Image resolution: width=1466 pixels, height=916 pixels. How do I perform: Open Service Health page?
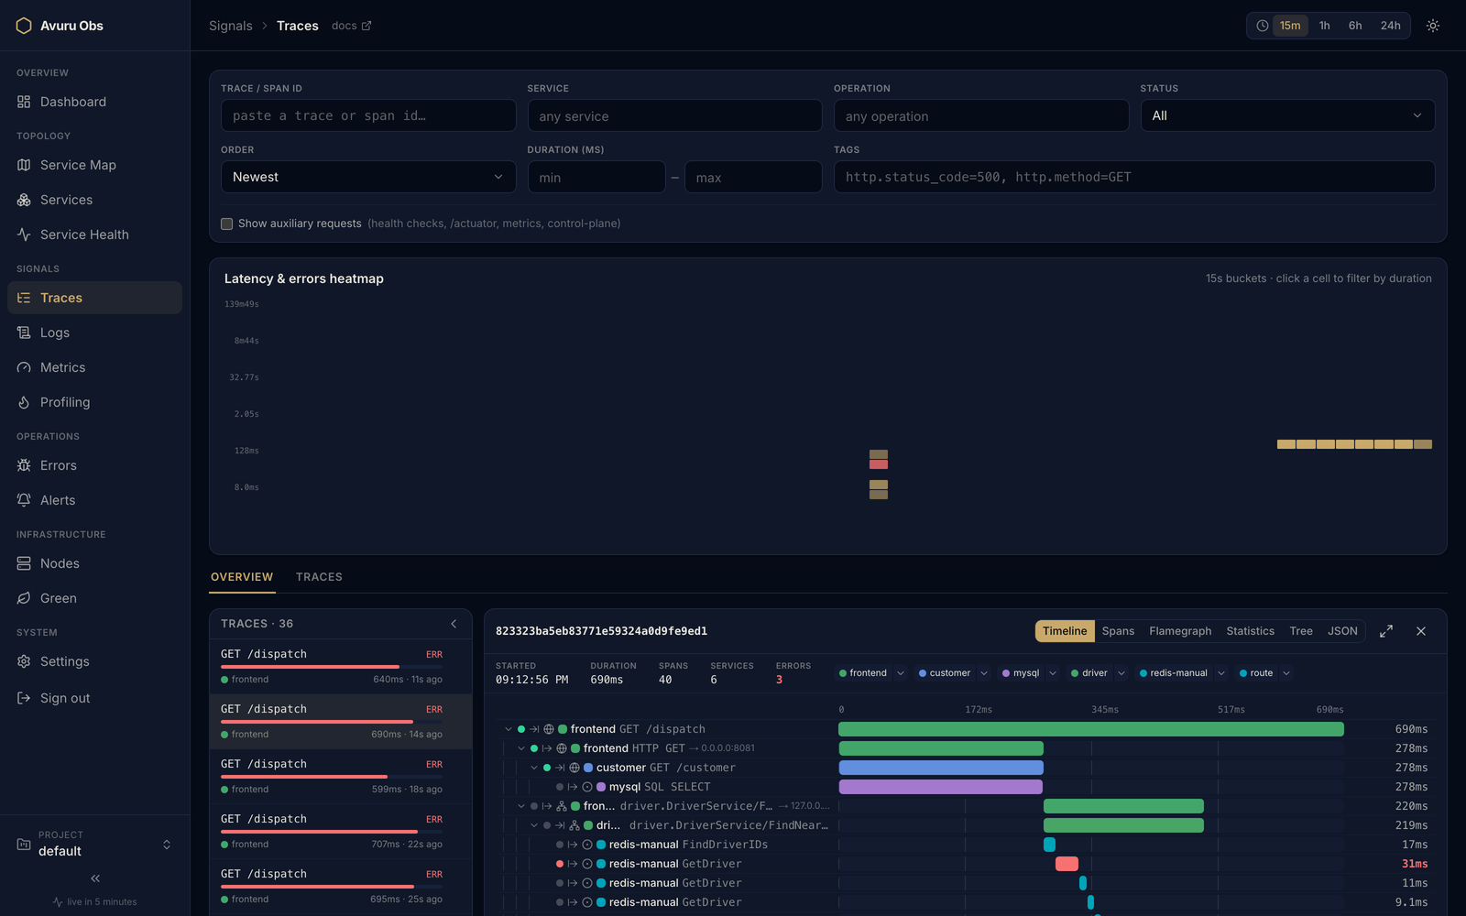point(94,234)
